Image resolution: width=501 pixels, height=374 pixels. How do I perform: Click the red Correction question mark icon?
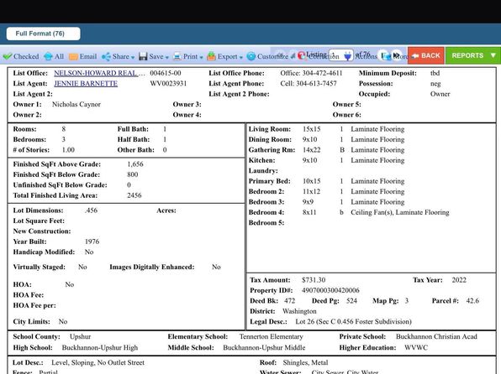click(x=302, y=56)
